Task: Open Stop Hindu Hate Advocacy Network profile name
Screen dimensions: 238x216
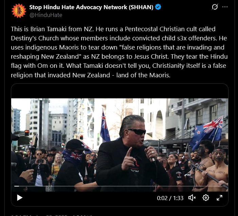Action: point(91,7)
